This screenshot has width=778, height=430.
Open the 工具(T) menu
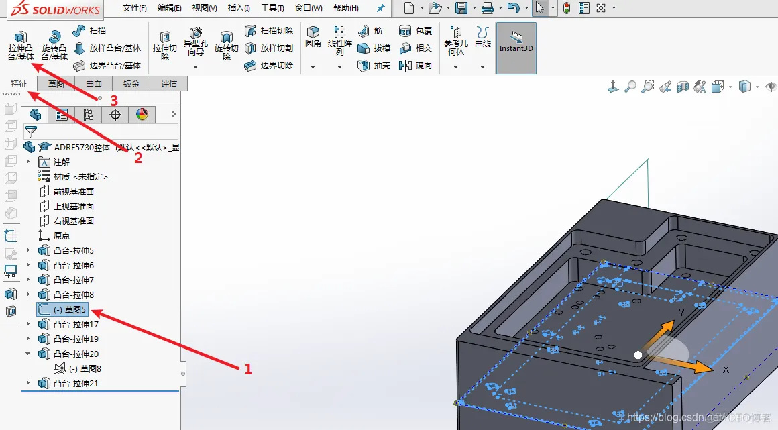(272, 8)
